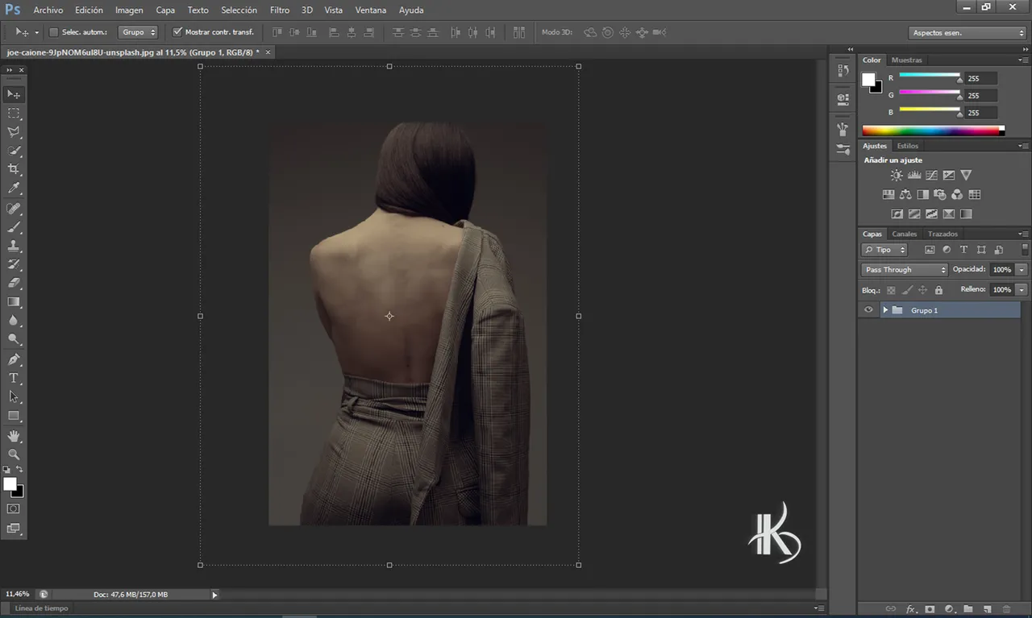
Task: Switch to the Estilos tab
Action: coord(908,147)
